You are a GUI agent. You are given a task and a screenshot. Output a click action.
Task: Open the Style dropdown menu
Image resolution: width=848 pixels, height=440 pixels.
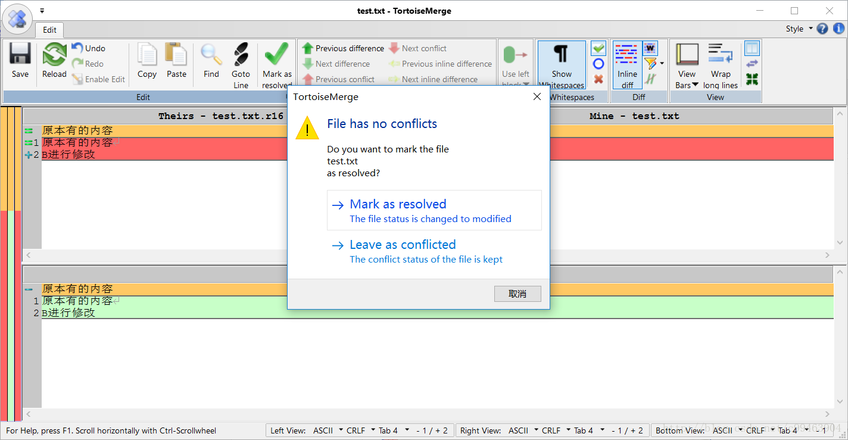(x=799, y=29)
